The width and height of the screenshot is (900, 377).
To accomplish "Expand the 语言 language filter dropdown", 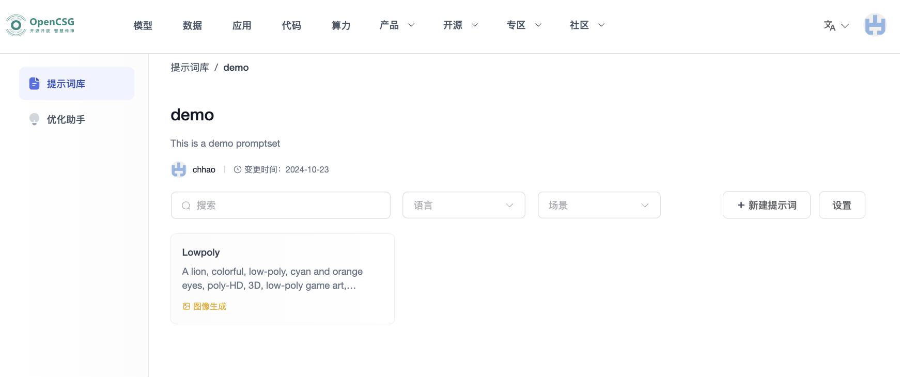I will point(463,205).
